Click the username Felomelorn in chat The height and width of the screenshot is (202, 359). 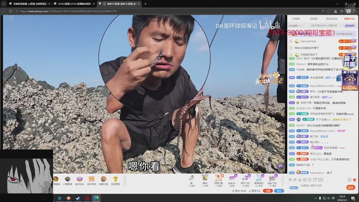(318, 173)
